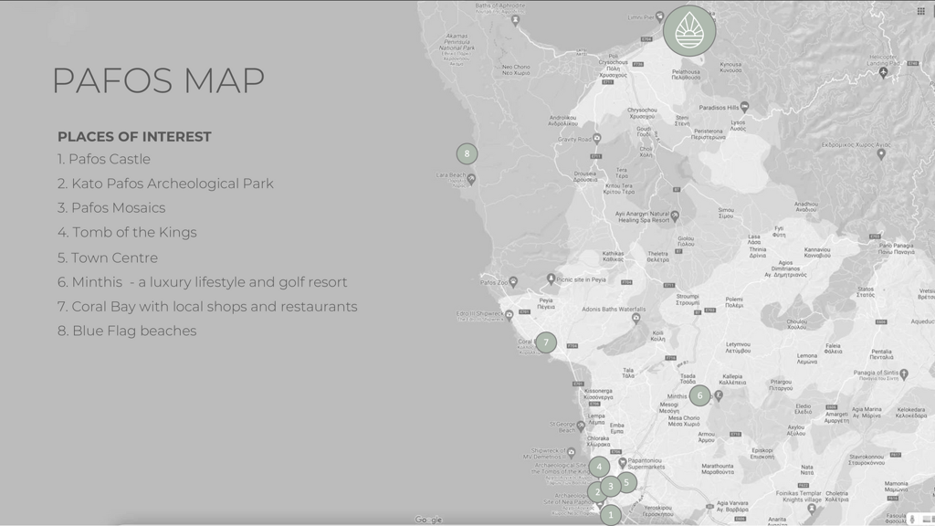Select map marker number 1
Image resolution: width=935 pixels, height=526 pixels.
[x=611, y=515]
